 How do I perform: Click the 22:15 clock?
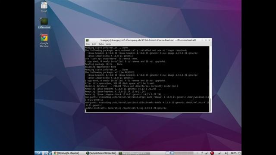click(234, 153)
